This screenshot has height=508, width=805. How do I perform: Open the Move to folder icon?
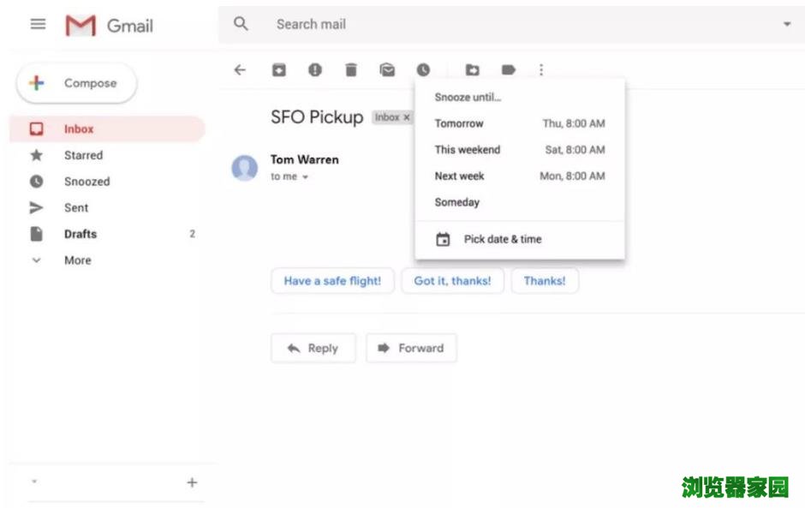point(472,70)
